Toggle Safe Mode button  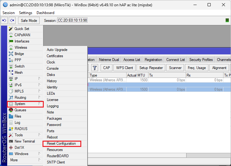click(x=29, y=20)
